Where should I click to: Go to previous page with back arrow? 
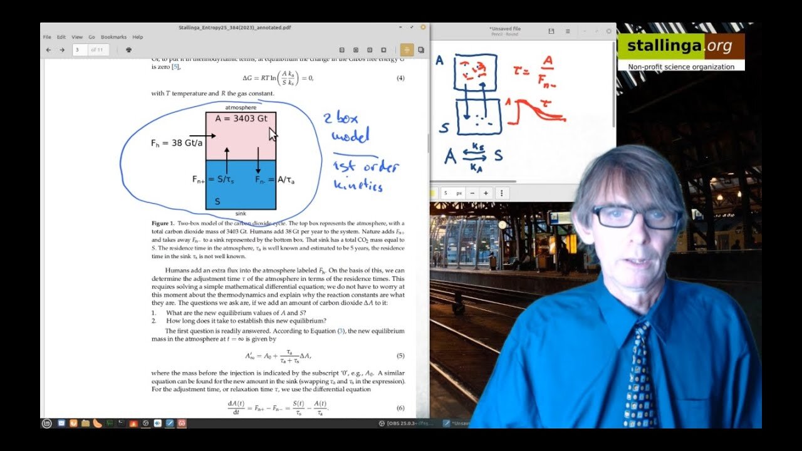(x=49, y=49)
